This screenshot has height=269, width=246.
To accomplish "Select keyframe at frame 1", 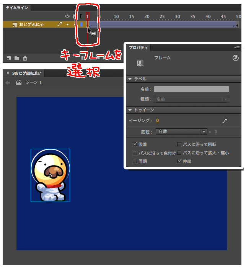I will tap(87, 26).
